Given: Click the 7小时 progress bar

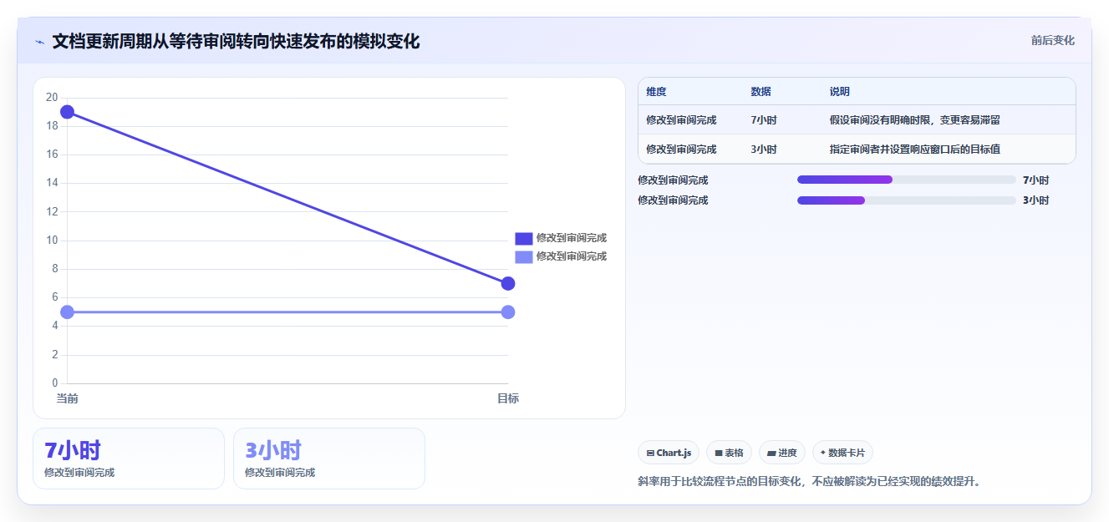Looking at the screenshot, I should point(907,180).
